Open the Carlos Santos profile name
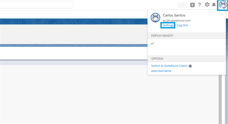 176,15
